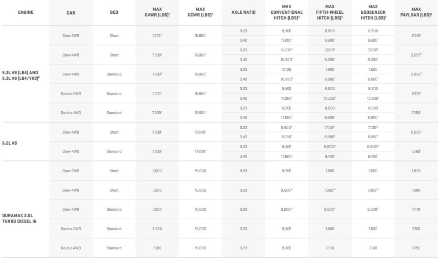Click the 5.3L V8 (L84) engine label
The image size is (439, 259).
pos(21,75)
